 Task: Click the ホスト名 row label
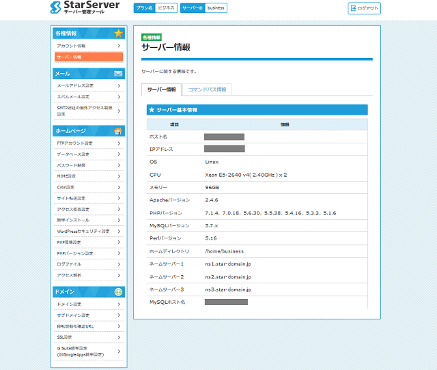point(158,137)
